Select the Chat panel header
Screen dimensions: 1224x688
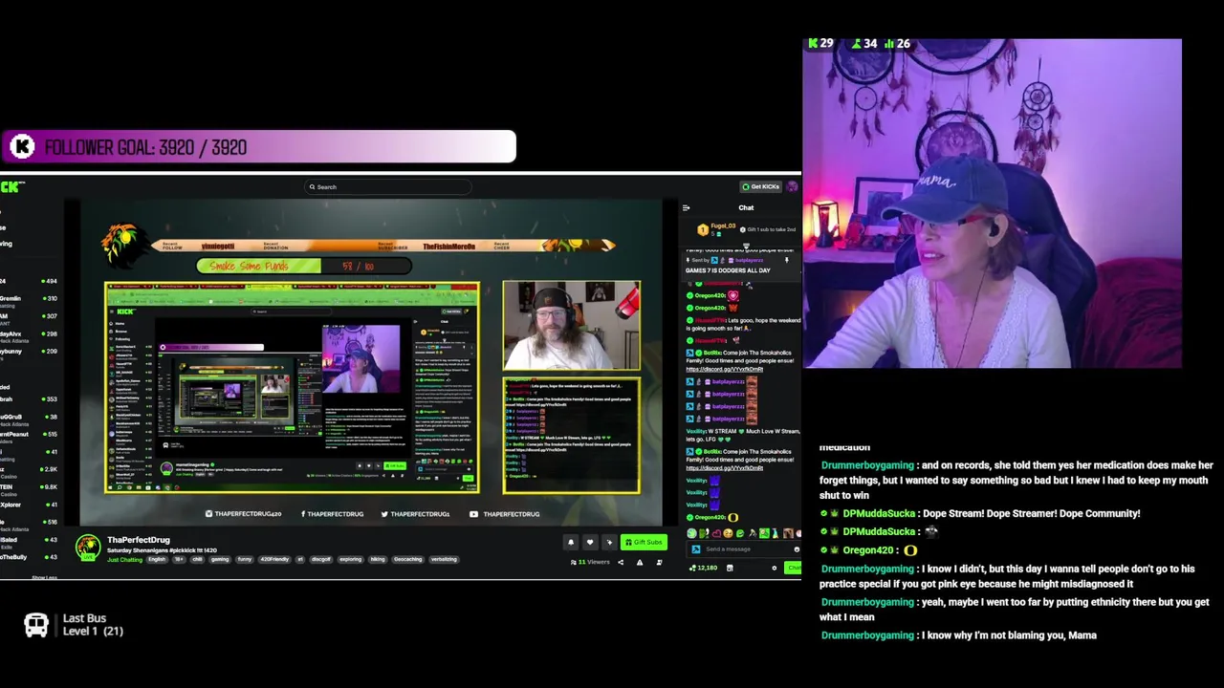coord(746,207)
